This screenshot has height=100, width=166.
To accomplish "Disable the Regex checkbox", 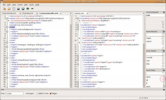I will pos(51,94).
